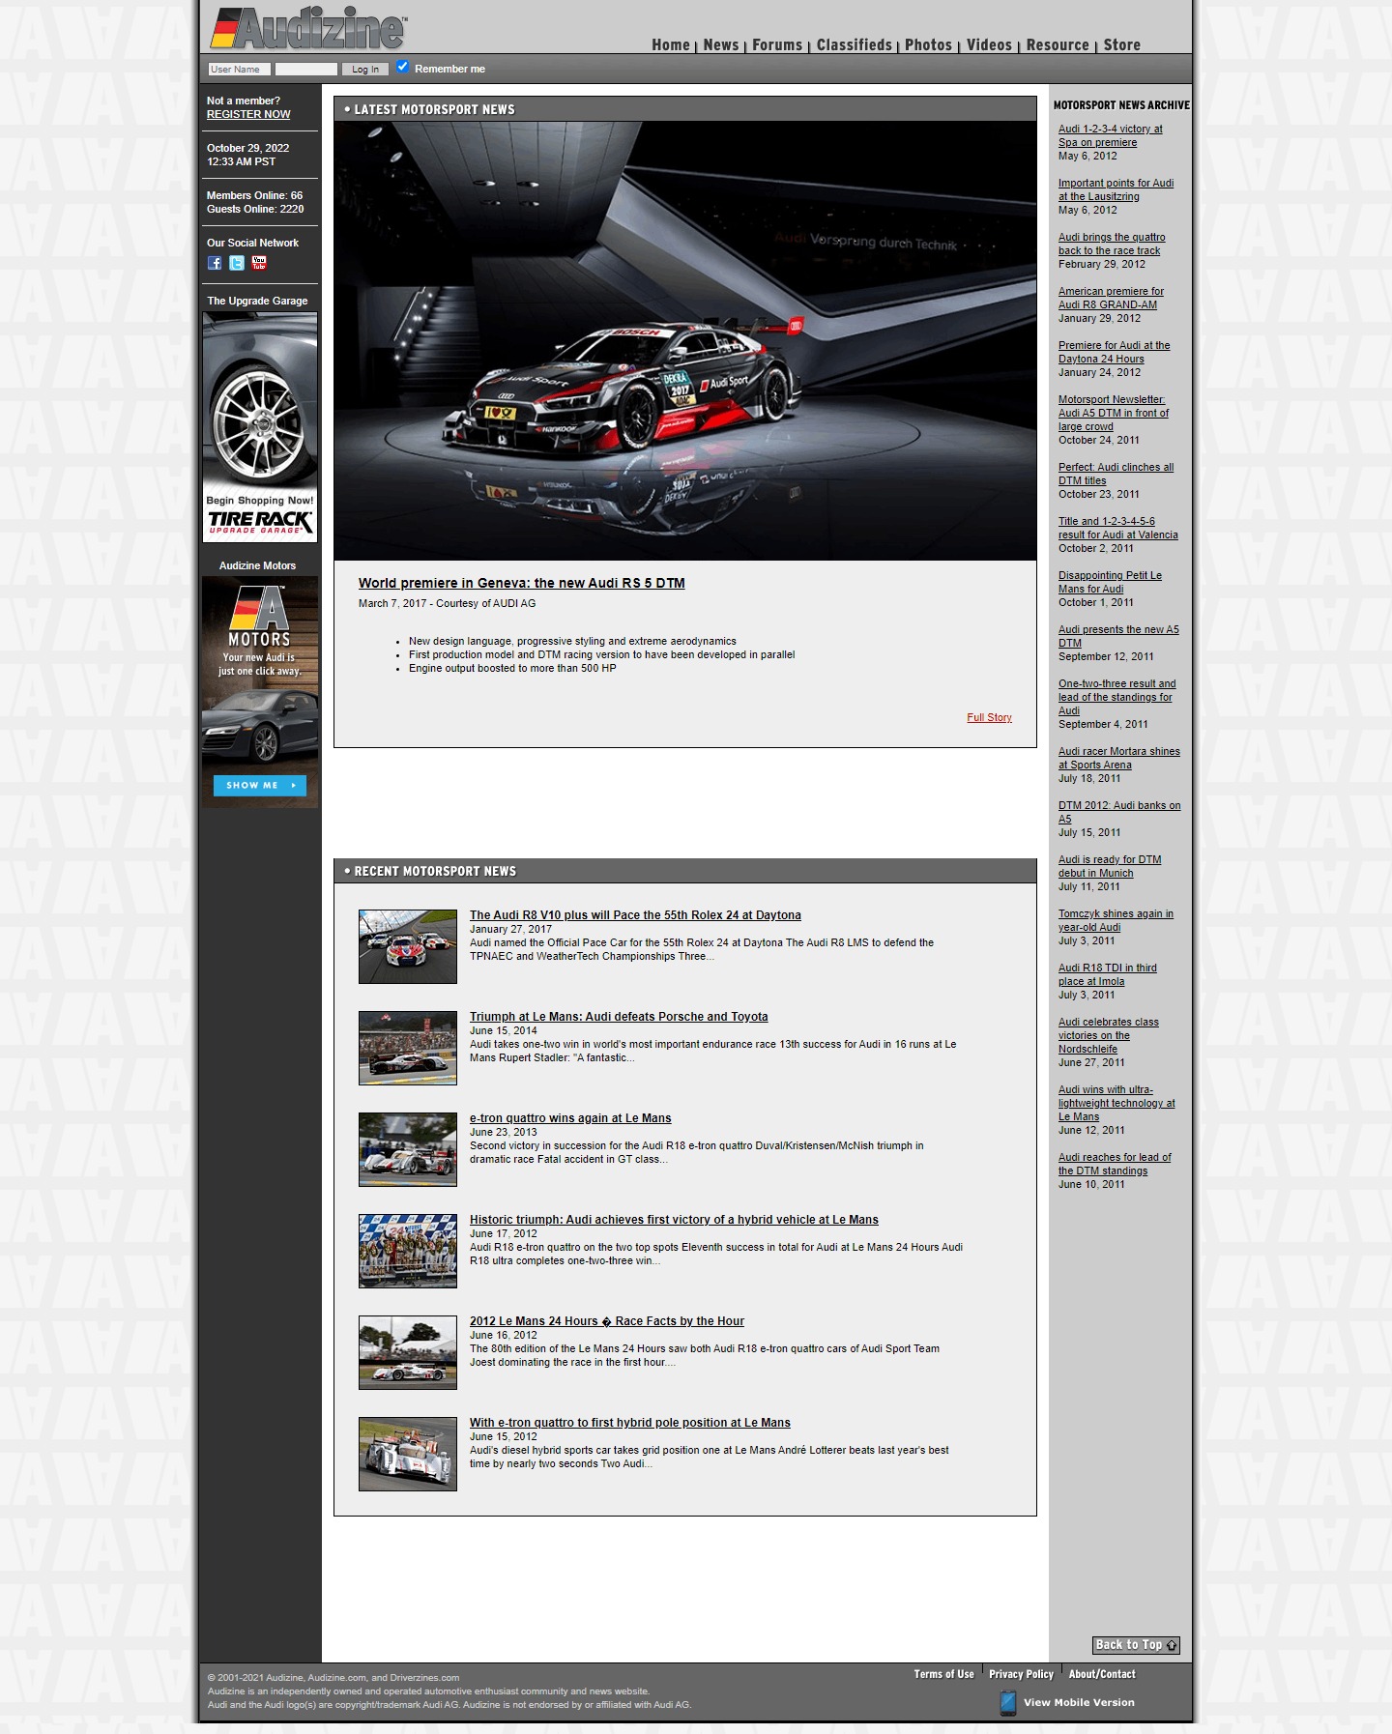Image resolution: width=1392 pixels, height=1734 pixels.
Task: Click the Facebook social network icon
Action: pyautogui.click(x=215, y=263)
